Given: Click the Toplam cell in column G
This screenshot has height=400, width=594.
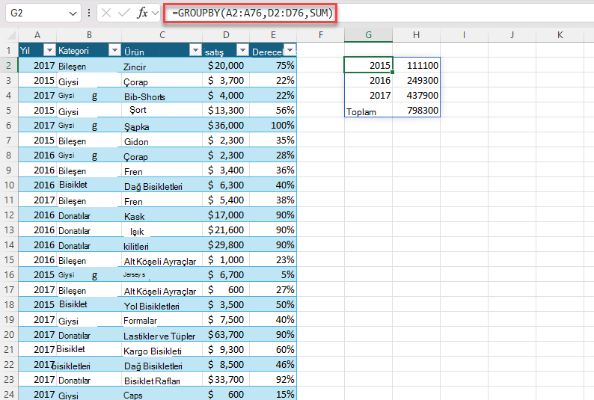Looking at the screenshot, I should [x=368, y=111].
